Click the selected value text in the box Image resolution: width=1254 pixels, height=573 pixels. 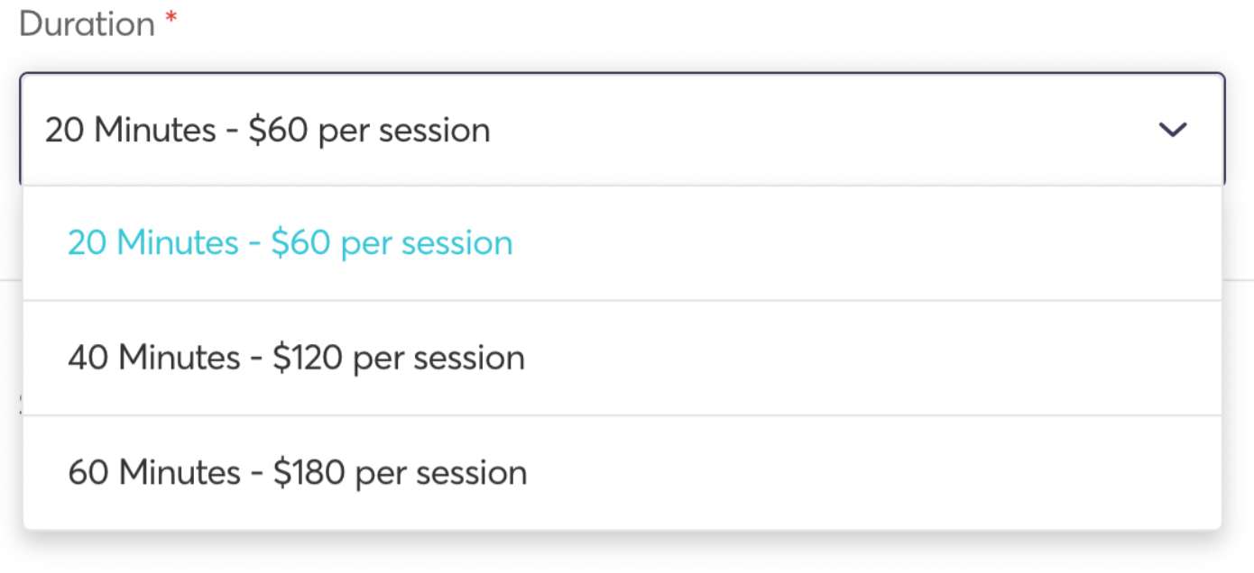coord(268,130)
